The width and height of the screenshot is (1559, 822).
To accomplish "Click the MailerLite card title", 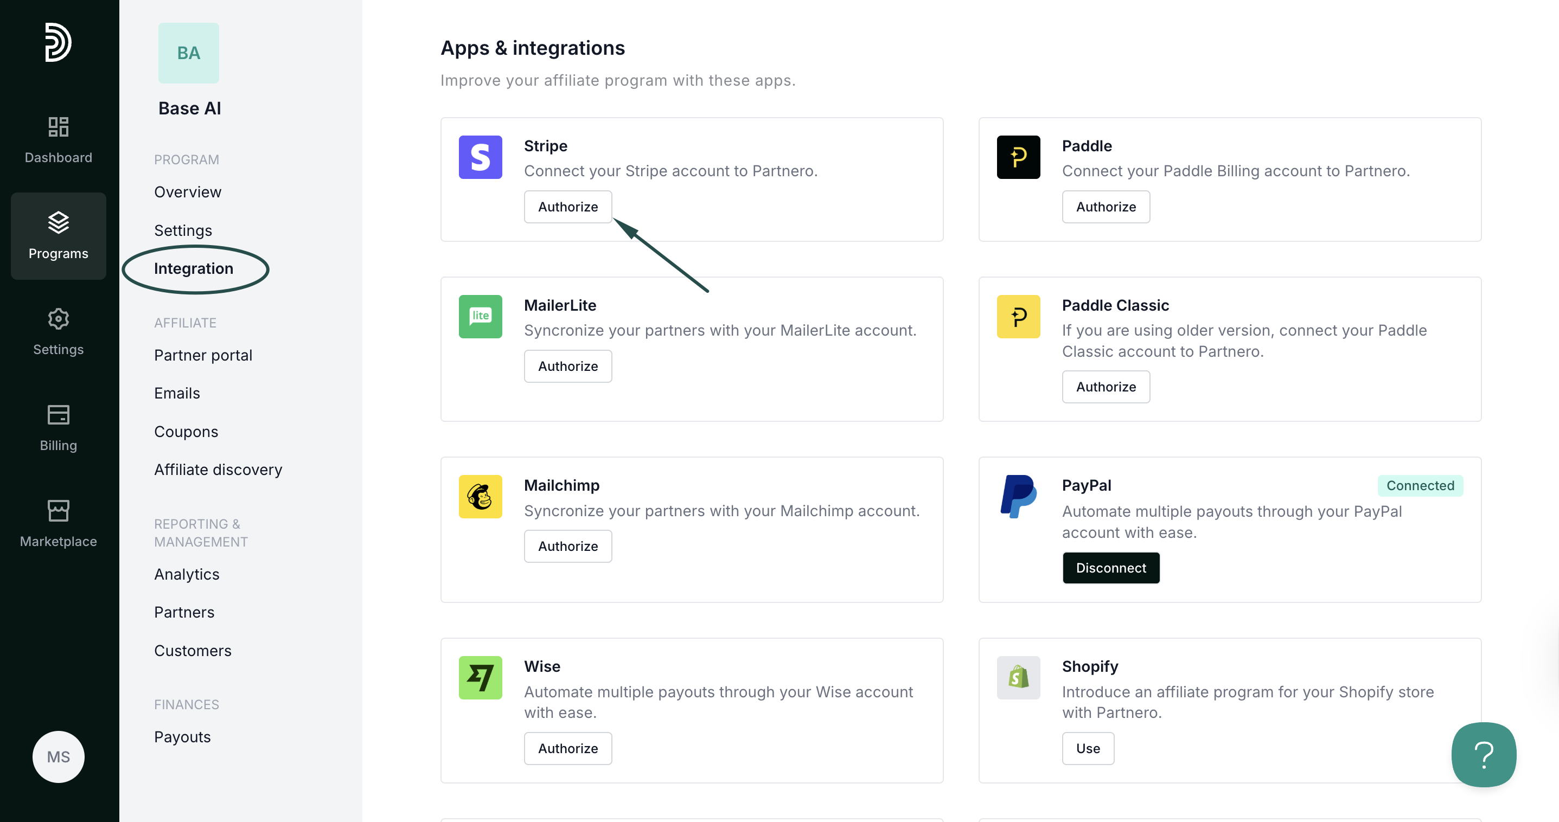I will (x=560, y=305).
